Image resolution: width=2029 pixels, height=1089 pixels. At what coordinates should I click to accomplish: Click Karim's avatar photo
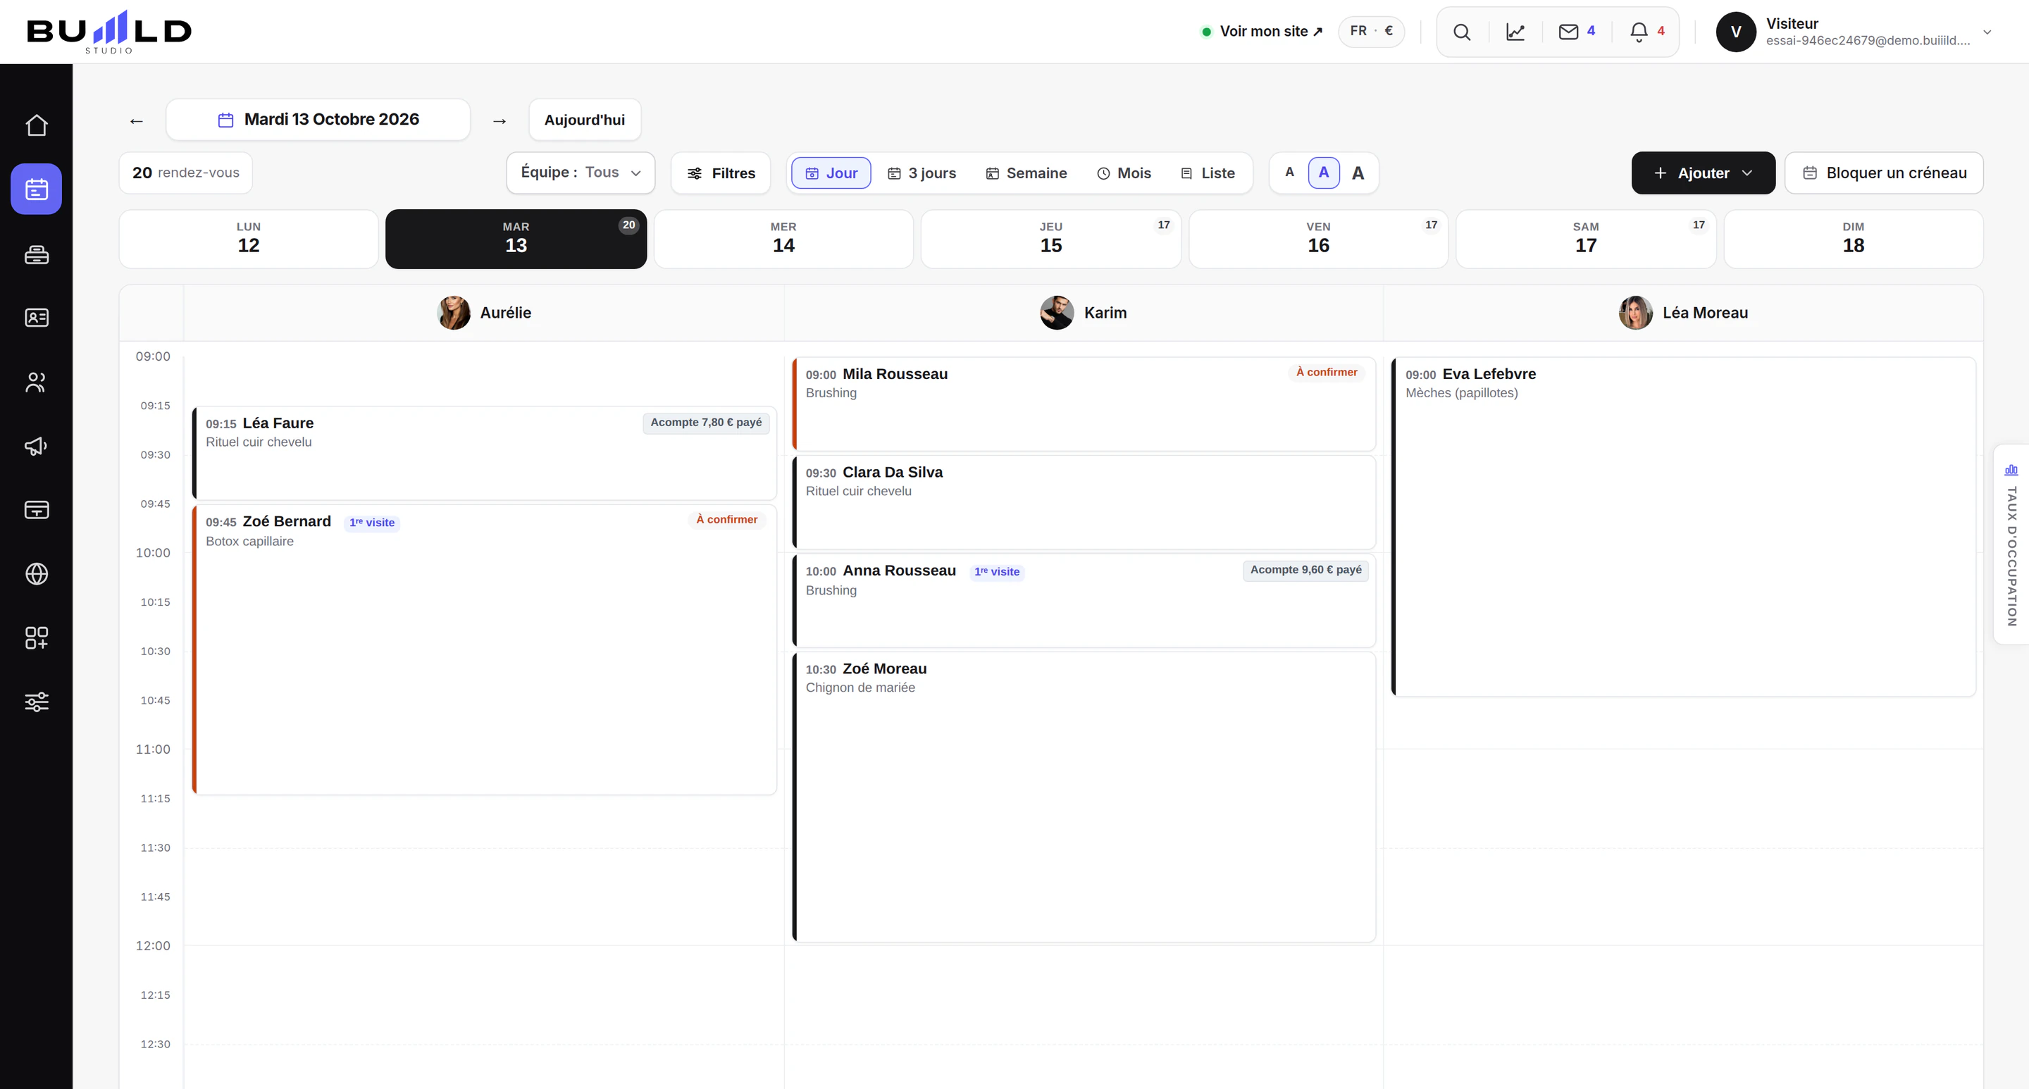coord(1056,313)
